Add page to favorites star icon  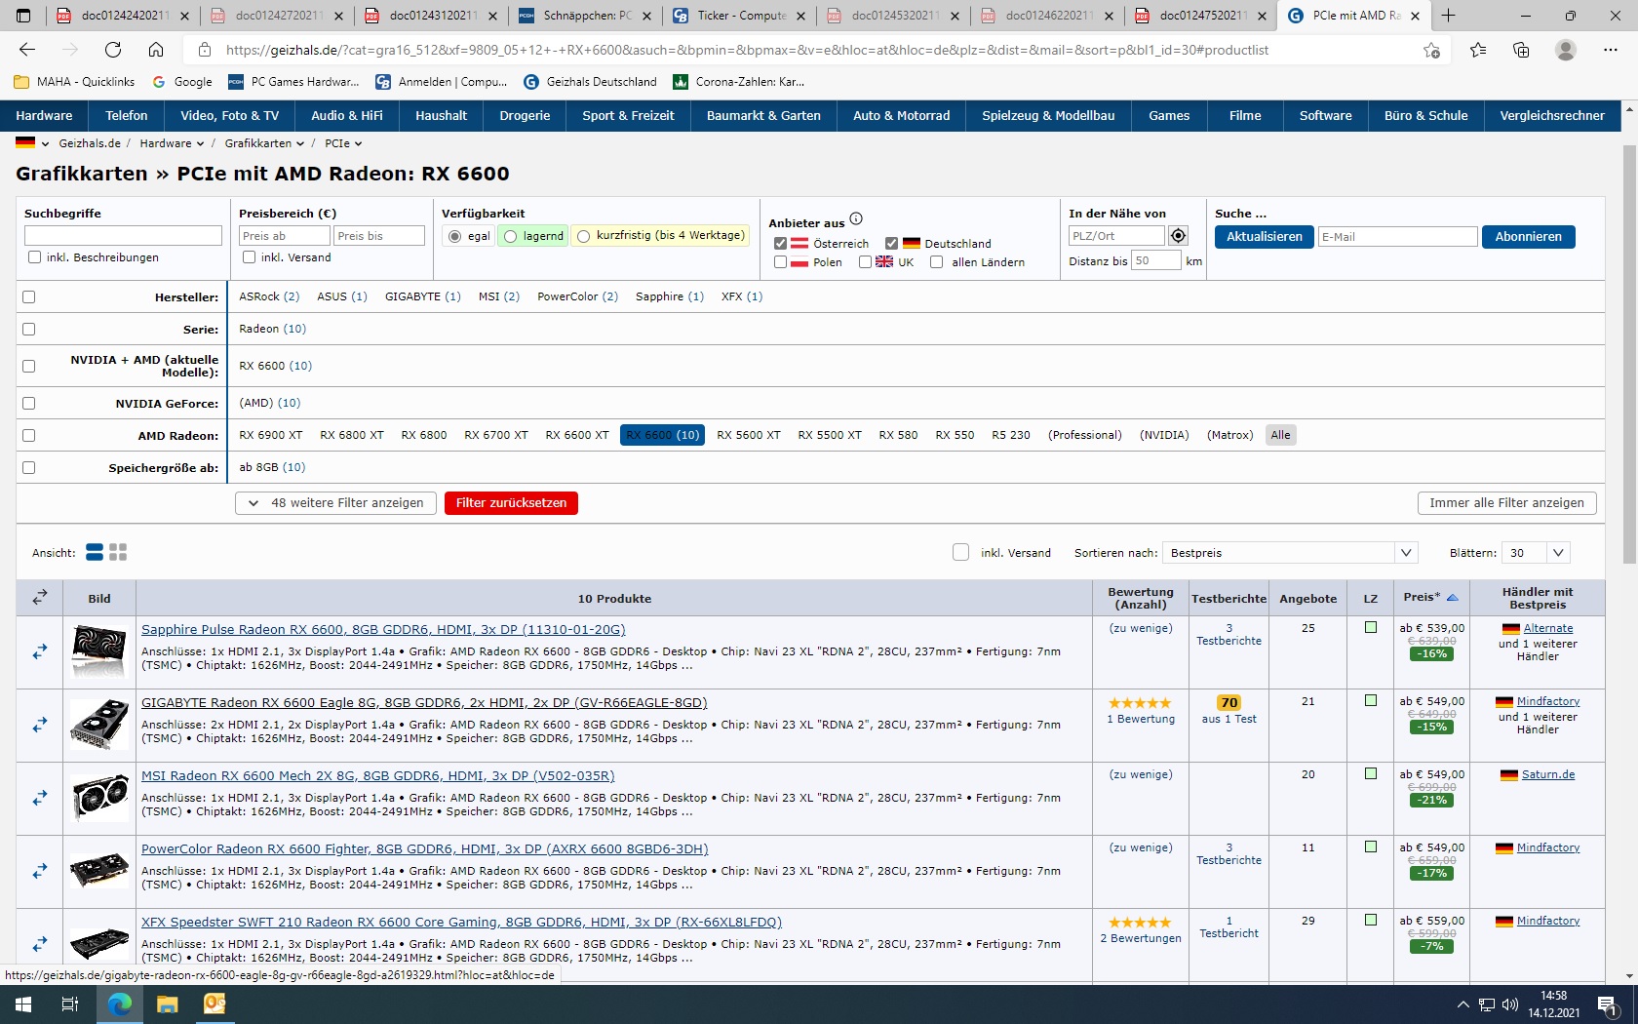click(1431, 50)
